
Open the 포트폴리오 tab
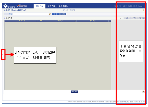click(x=63, y=6)
